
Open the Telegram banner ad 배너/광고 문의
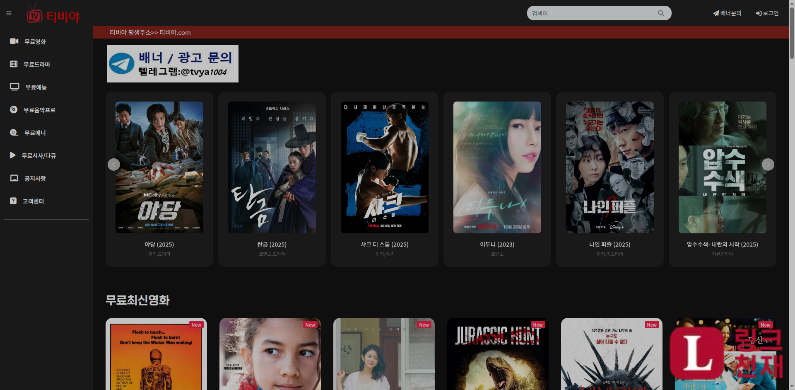click(x=173, y=64)
